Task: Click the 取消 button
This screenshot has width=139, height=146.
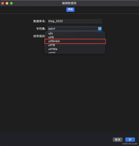Action: (x=118, y=140)
